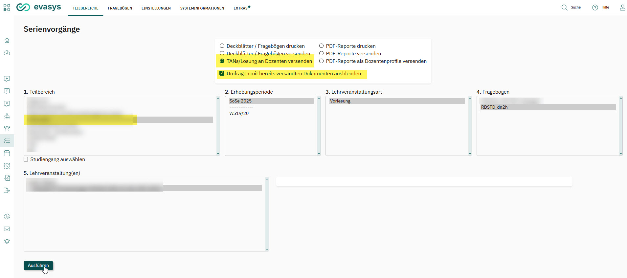The image size is (627, 278).
Task: Click up arrow of Lehrveranstaltung(en) list scrollbar
Action: click(267, 179)
